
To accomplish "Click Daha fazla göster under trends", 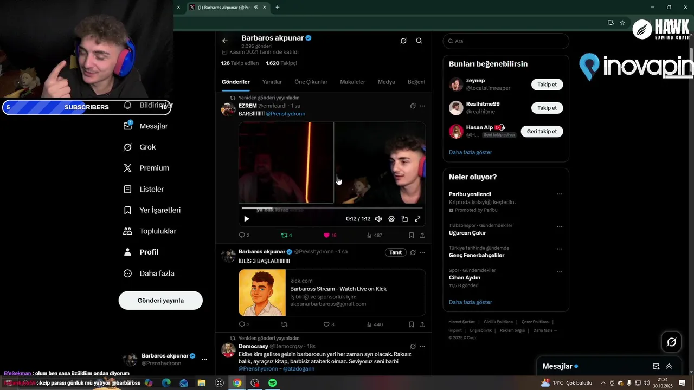I will [470, 302].
